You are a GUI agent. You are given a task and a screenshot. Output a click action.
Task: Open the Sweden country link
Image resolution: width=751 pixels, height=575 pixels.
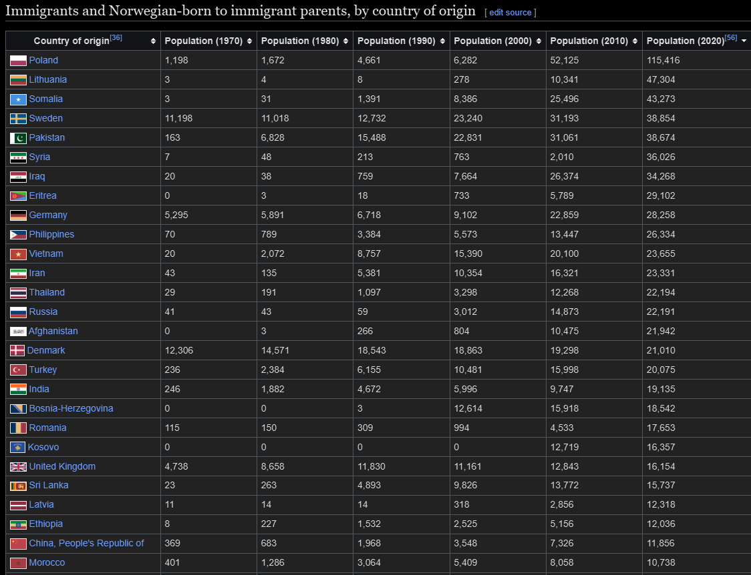[46, 119]
